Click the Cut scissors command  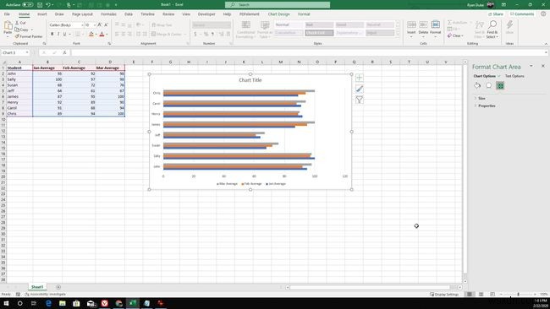(x=20, y=23)
